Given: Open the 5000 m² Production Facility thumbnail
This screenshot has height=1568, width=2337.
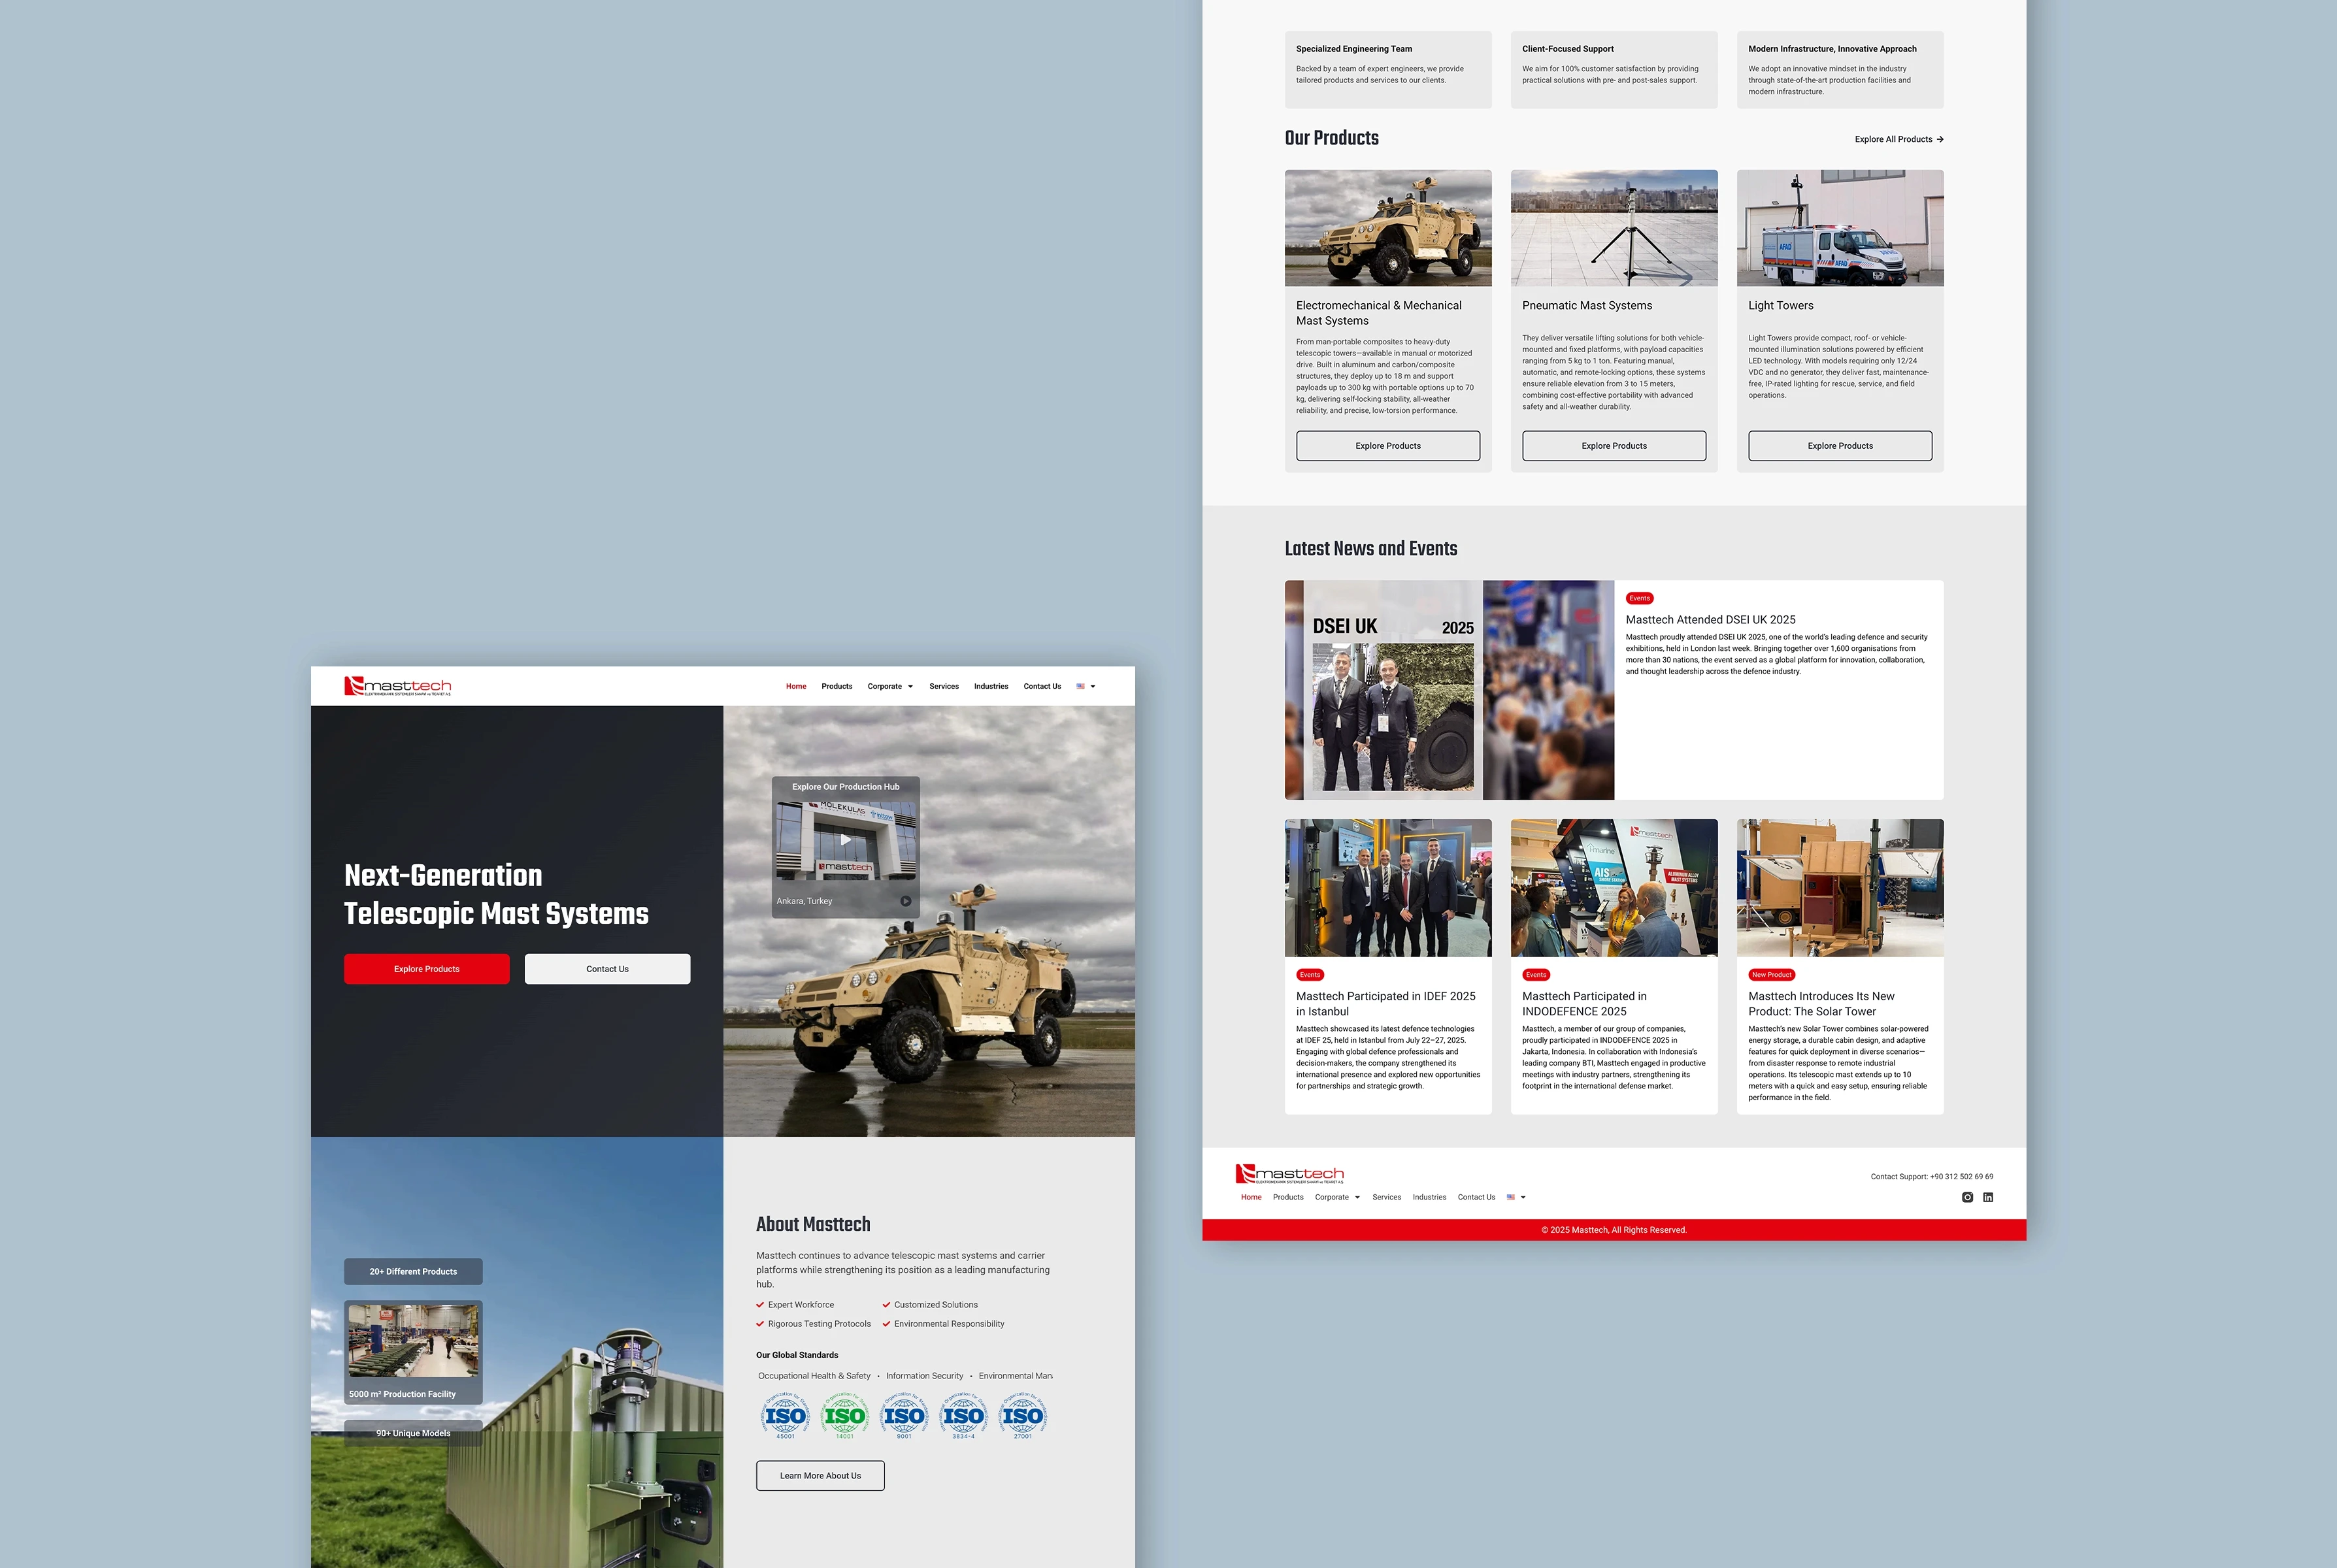Looking at the screenshot, I should click(x=413, y=1342).
